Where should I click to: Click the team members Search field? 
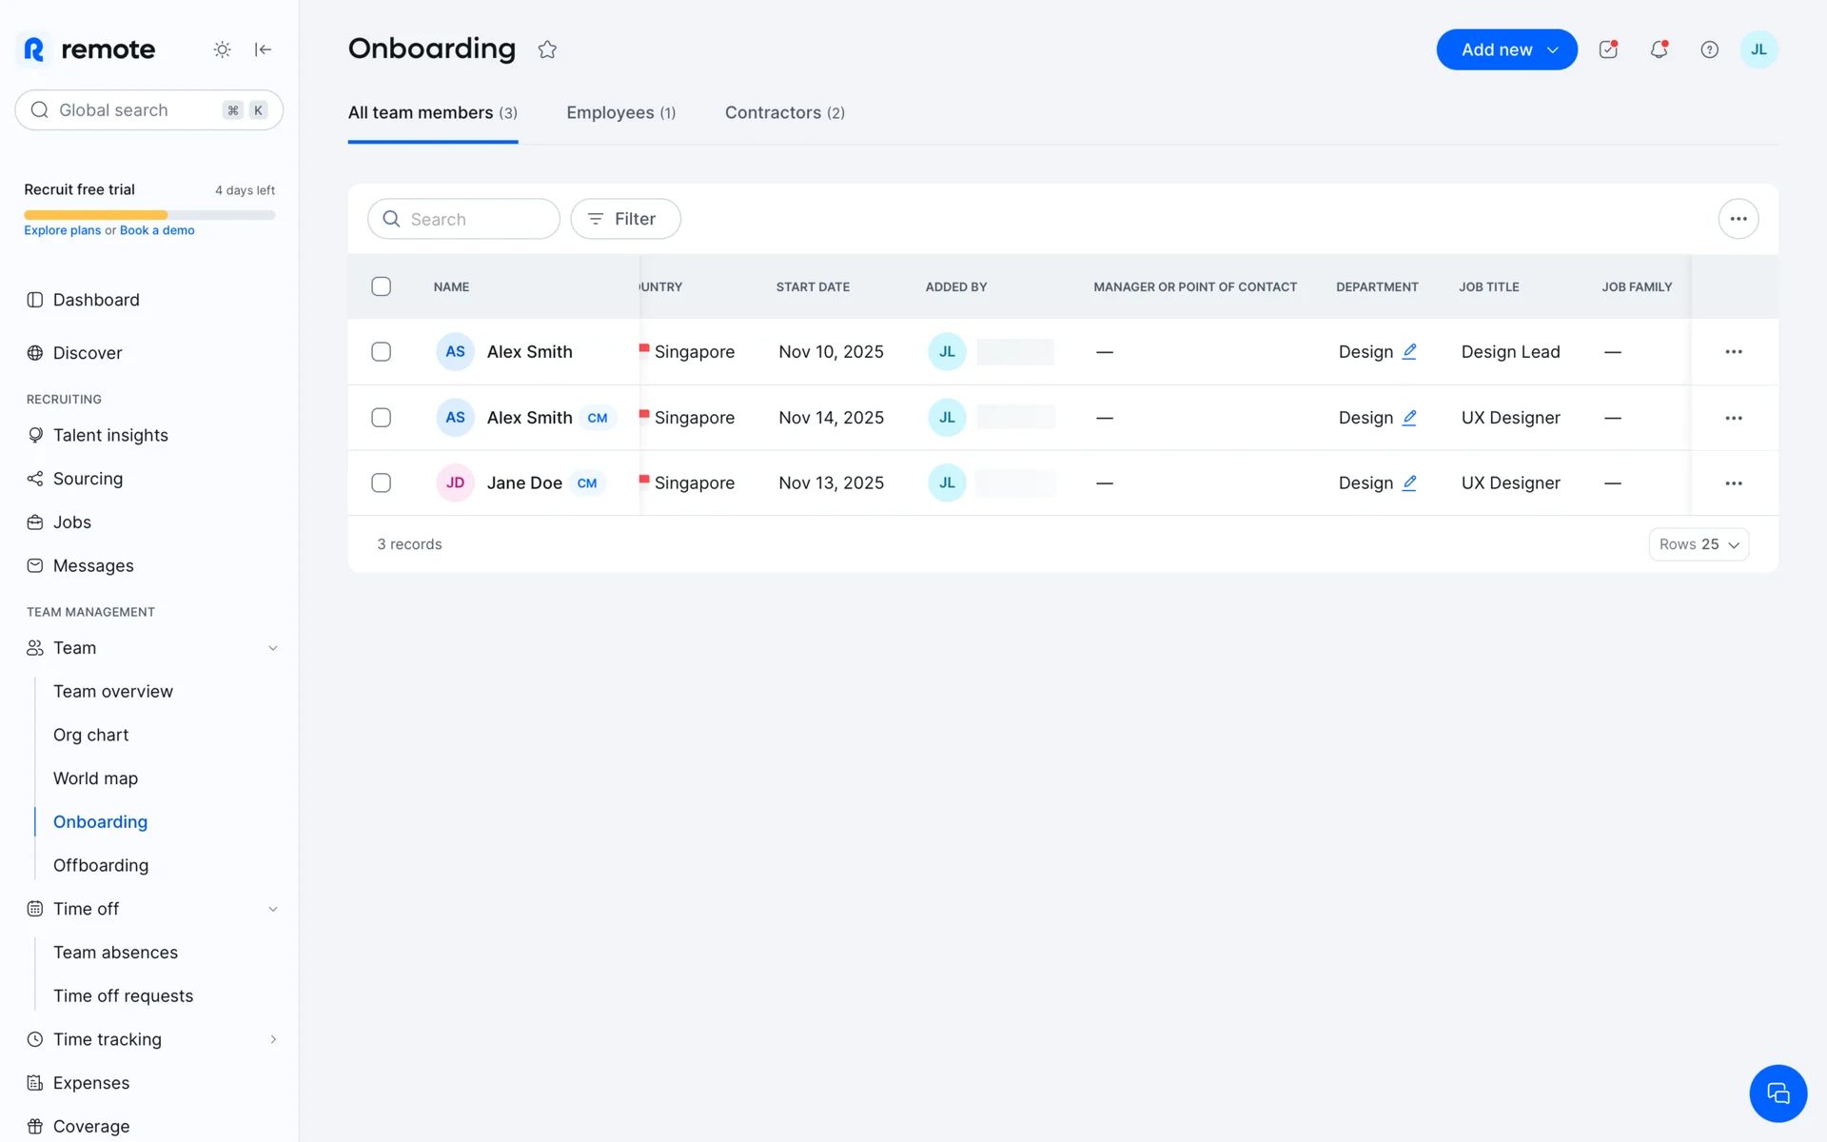(x=463, y=219)
